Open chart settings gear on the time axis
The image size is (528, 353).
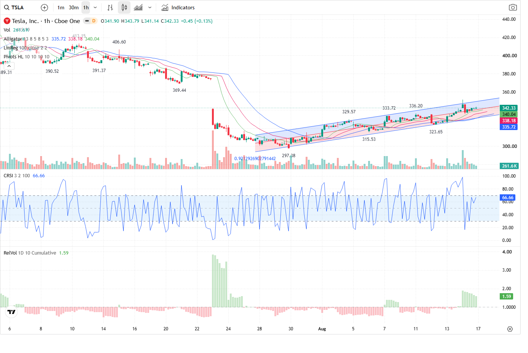pyautogui.click(x=510, y=329)
